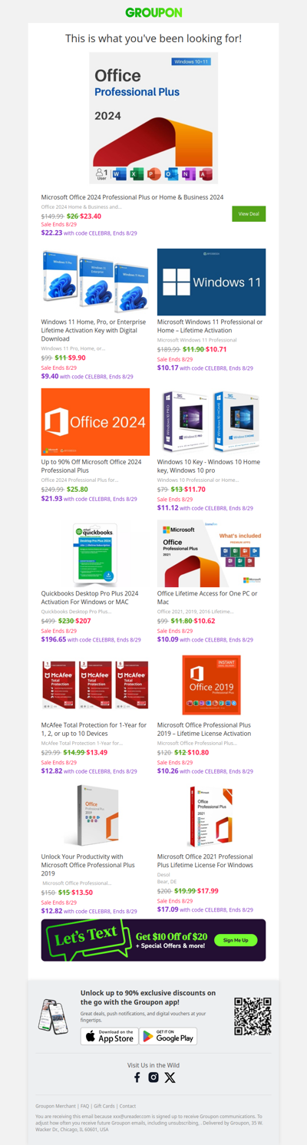
Task: Open the orange Office 2024 image
Action: click(95, 421)
